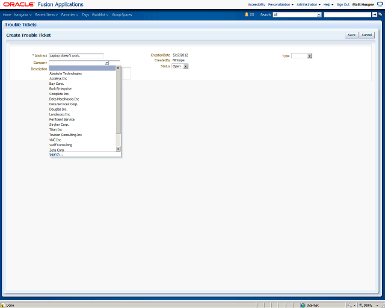Expand the Watchlist menu
Screen dimensions: 385x308
coord(100,14)
